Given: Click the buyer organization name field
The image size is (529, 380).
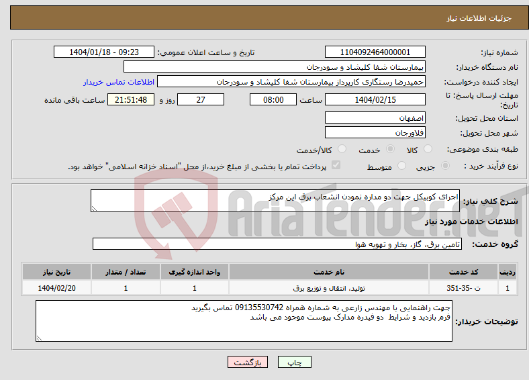Looking at the screenshot, I should (275, 67).
